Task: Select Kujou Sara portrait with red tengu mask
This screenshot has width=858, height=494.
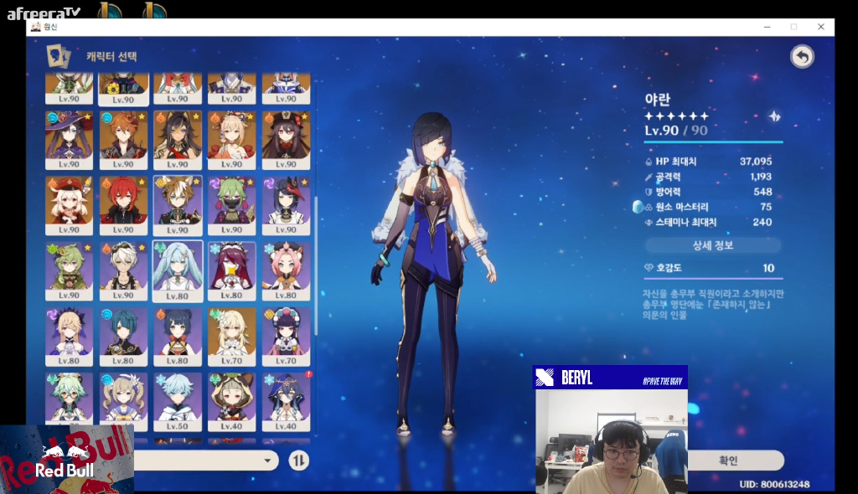Action: [x=286, y=206]
